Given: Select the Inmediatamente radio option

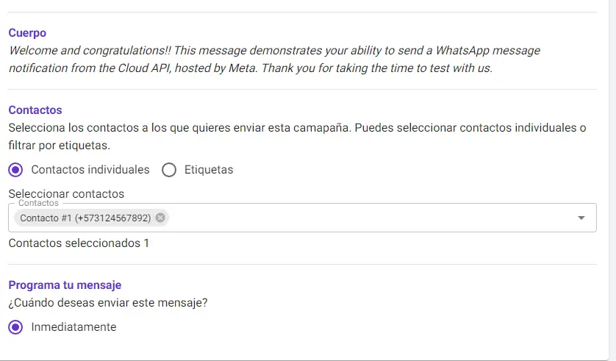Looking at the screenshot, I should coord(15,327).
